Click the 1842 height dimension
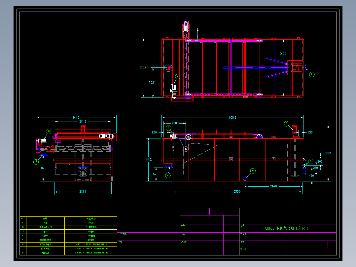The image size is (356, 267). click(148, 160)
